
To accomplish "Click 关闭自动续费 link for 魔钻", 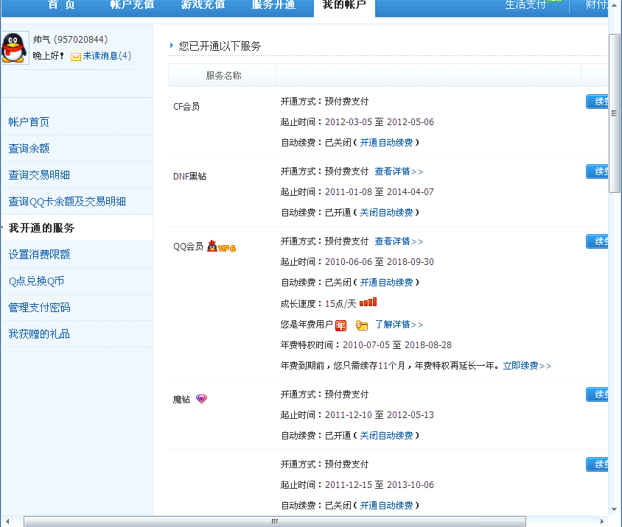I will [x=386, y=436].
